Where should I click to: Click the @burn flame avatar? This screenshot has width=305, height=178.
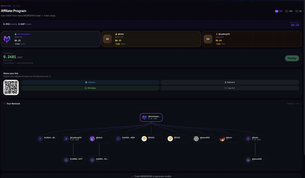coord(222,139)
